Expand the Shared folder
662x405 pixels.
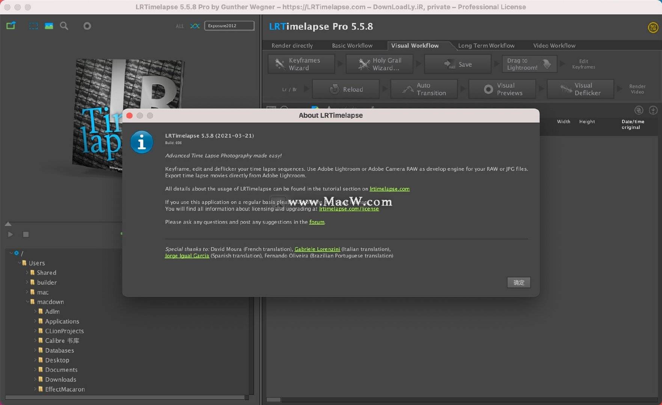click(27, 273)
